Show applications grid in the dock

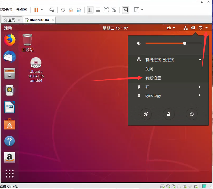10,174
